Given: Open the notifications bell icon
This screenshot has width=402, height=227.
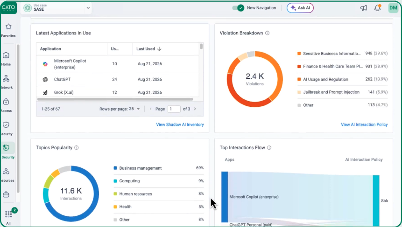Looking at the screenshot, I should pyautogui.click(x=377, y=8).
